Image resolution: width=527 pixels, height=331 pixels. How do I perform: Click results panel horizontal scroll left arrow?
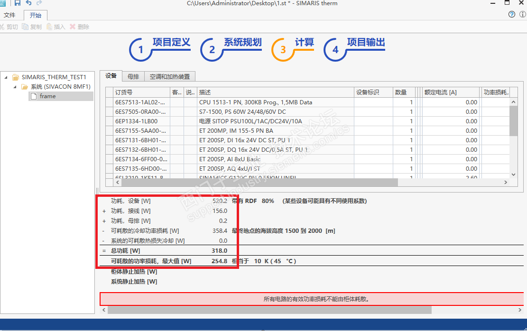coord(104,310)
